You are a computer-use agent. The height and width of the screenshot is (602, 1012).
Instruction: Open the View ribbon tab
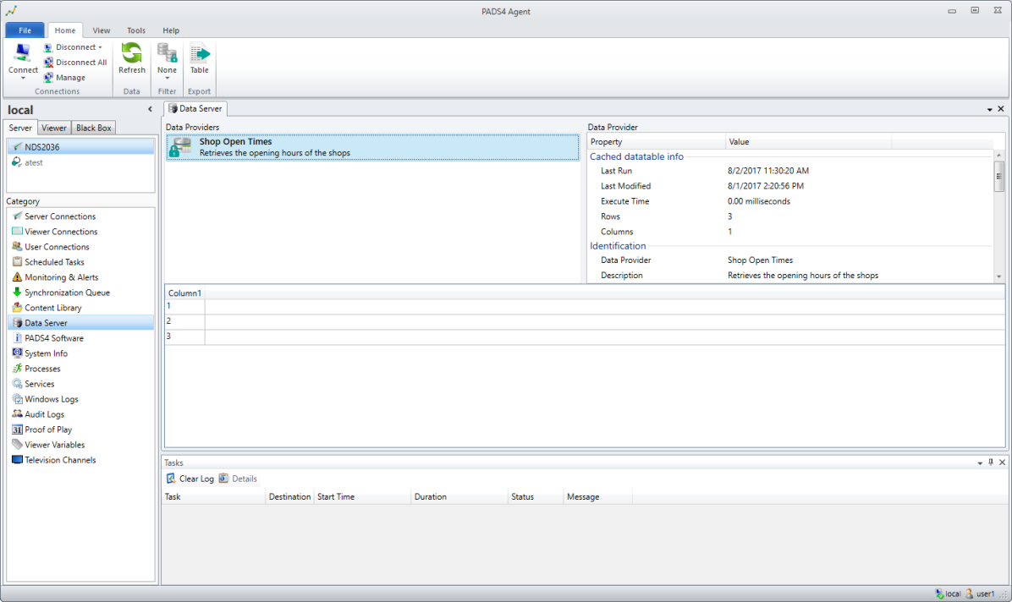point(102,30)
